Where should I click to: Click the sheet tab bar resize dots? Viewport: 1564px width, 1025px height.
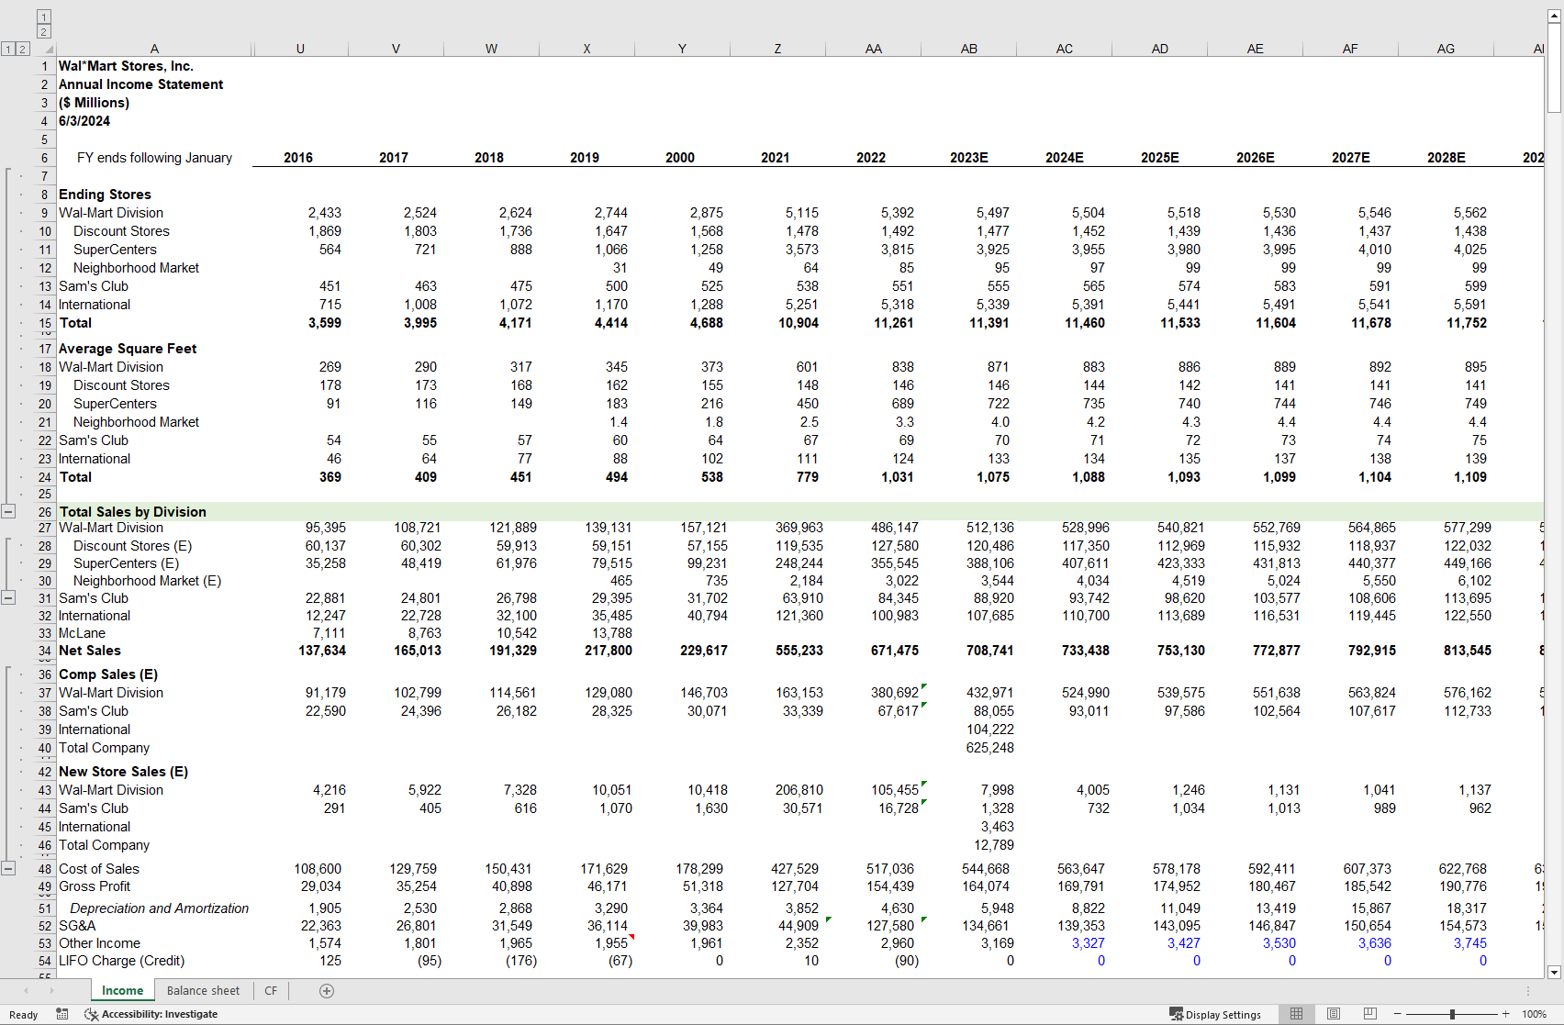coord(1527,990)
